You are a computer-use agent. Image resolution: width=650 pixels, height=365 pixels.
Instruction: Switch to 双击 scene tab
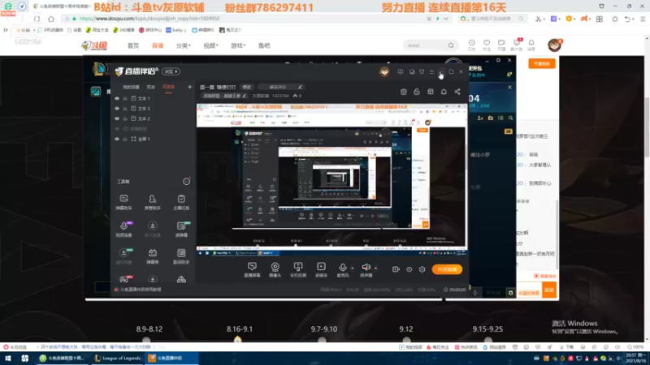click(x=151, y=87)
